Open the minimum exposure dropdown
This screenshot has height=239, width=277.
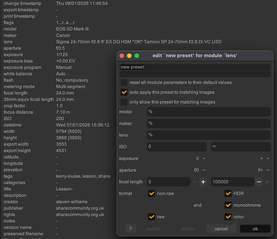click(201, 158)
